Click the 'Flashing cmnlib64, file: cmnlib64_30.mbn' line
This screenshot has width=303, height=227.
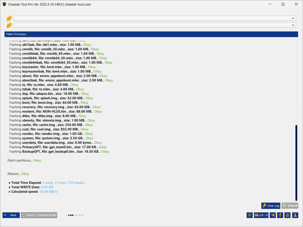(x=58, y=58)
